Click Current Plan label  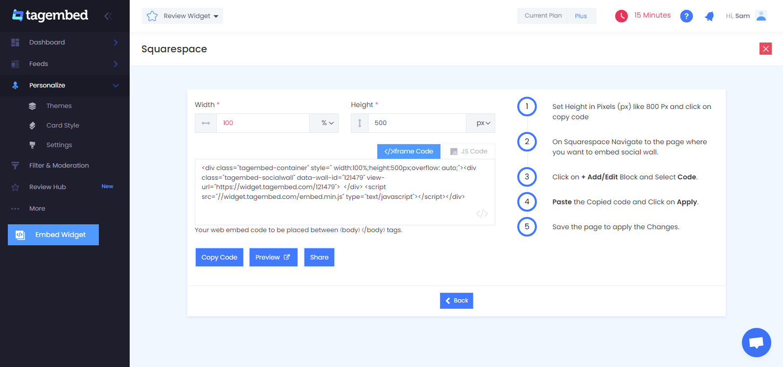[x=543, y=16]
